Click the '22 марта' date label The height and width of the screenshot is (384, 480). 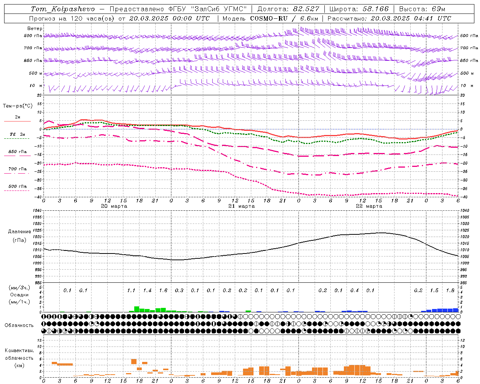click(369, 206)
